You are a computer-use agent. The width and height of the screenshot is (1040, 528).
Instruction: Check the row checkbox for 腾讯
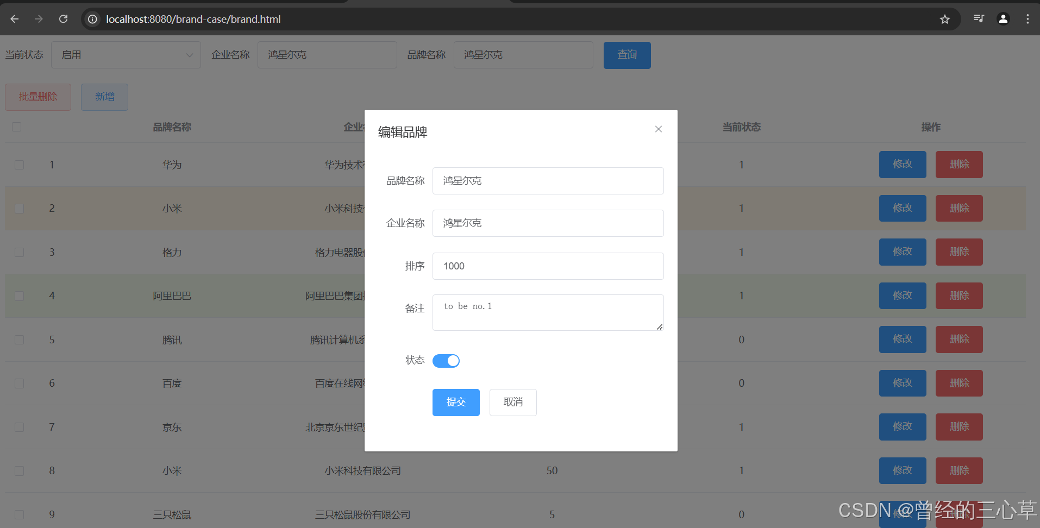pyautogui.click(x=20, y=340)
